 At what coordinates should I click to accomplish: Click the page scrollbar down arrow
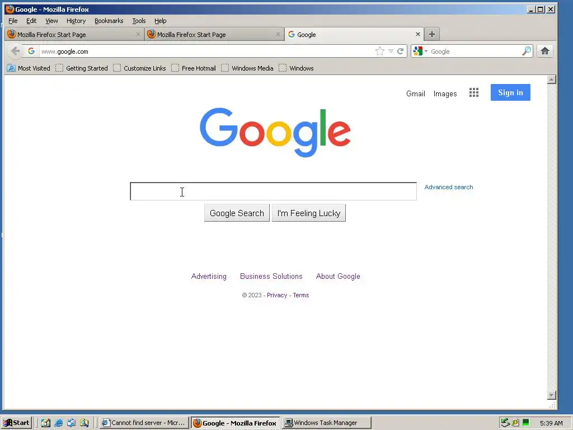coord(552,395)
